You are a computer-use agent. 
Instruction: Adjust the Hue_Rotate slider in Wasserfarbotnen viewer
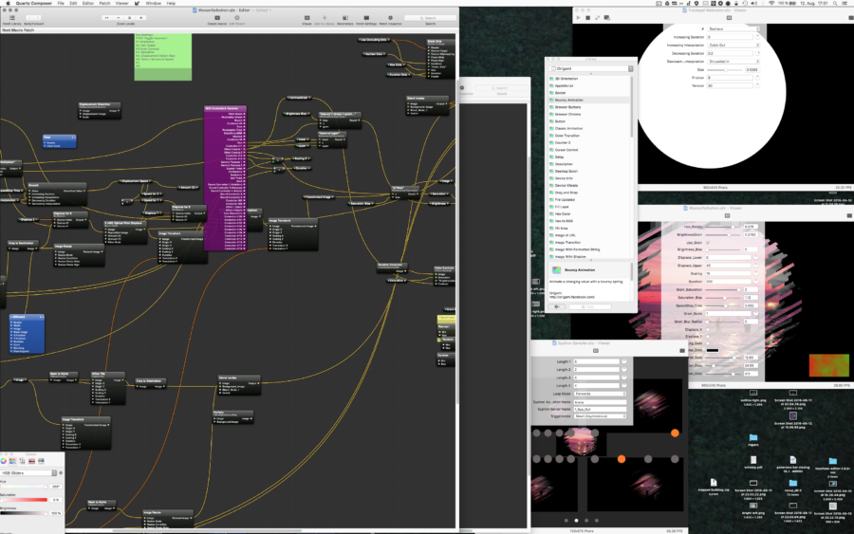(x=724, y=227)
